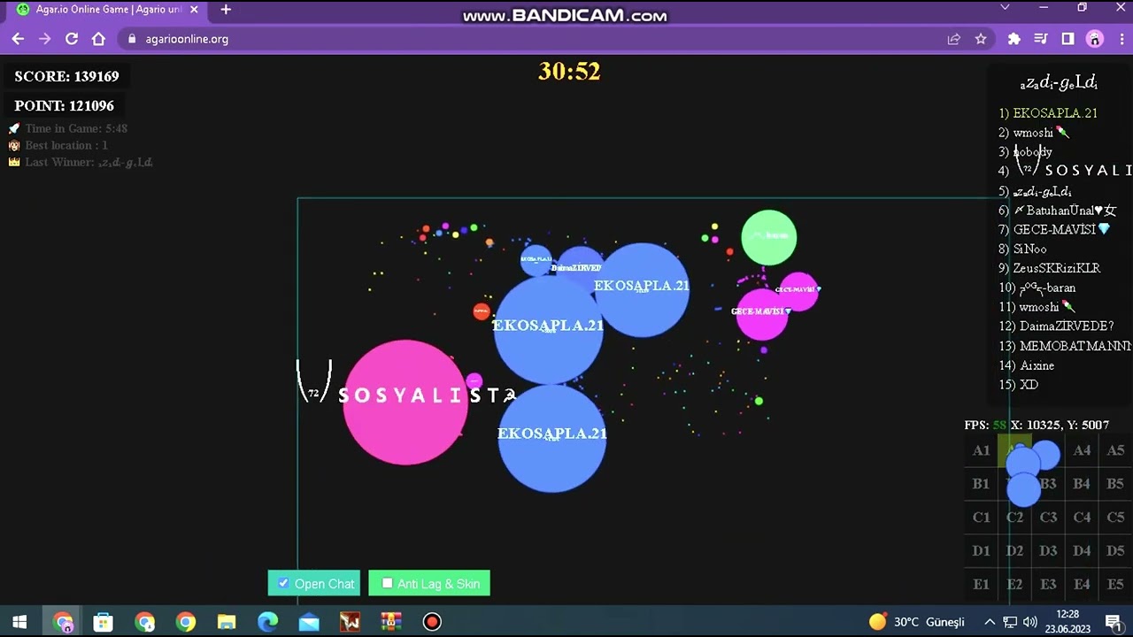
Task: Toggle the Chrome side panel
Action: [x=1067, y=39]
